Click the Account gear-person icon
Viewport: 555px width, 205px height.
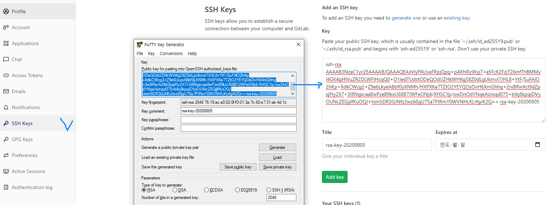pyautogui.click(x=6, y=27)
